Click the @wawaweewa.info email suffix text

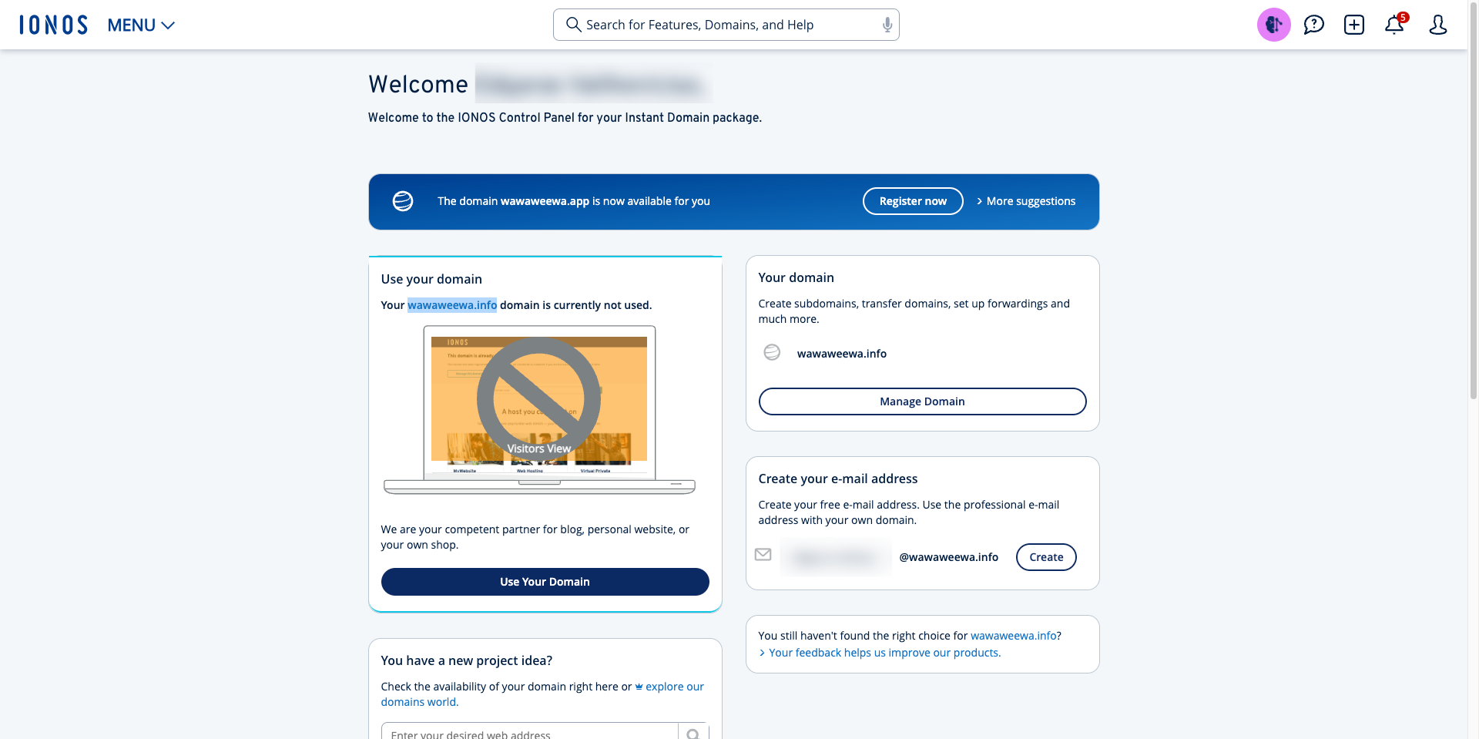[x=949, y=557]
